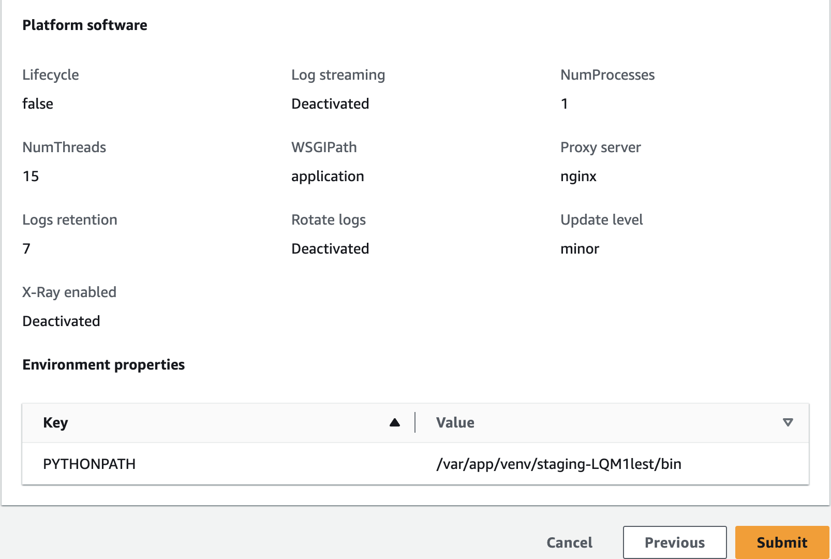Image resolution: width=831 pixels, height=559 pixels.
Task: Click the Log streaming Deactivated value
Action: click(330, 104)
